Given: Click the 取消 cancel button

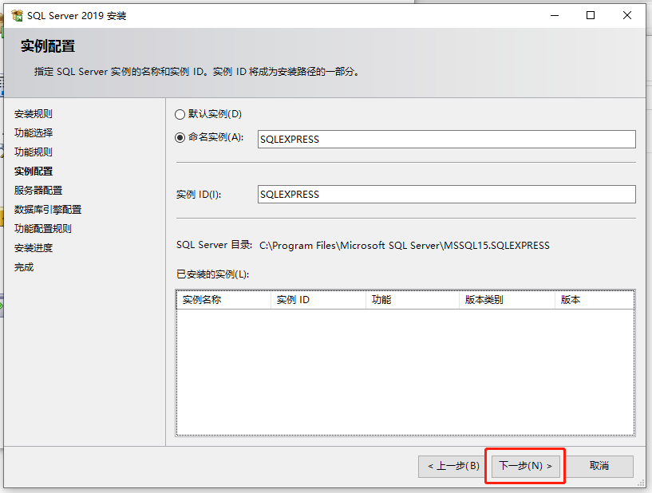Looking at the screenshot, I should pos(599,466).
